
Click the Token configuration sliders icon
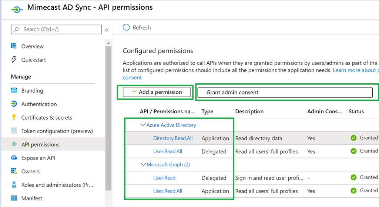tap(14, 131)
